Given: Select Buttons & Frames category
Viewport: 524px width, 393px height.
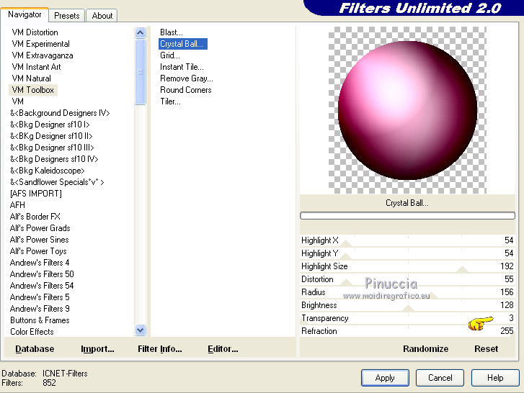Looking at the screenshot, I should [40, 320].
